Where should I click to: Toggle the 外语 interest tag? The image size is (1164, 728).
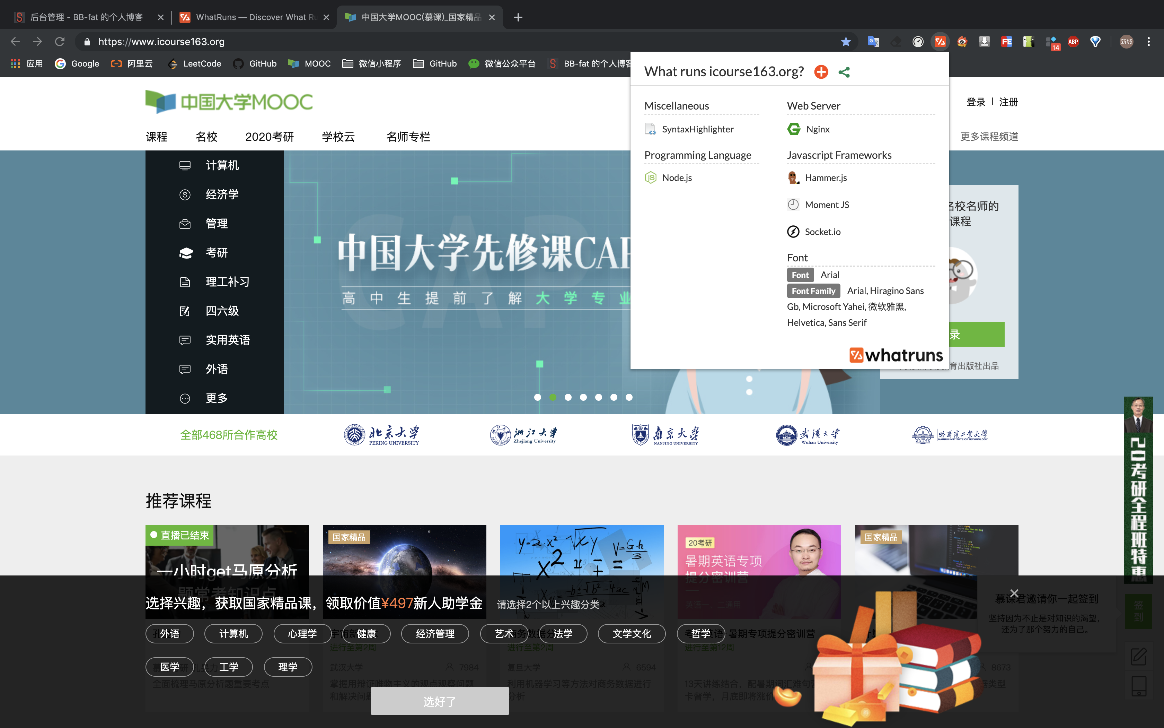(x=170, y=634)
